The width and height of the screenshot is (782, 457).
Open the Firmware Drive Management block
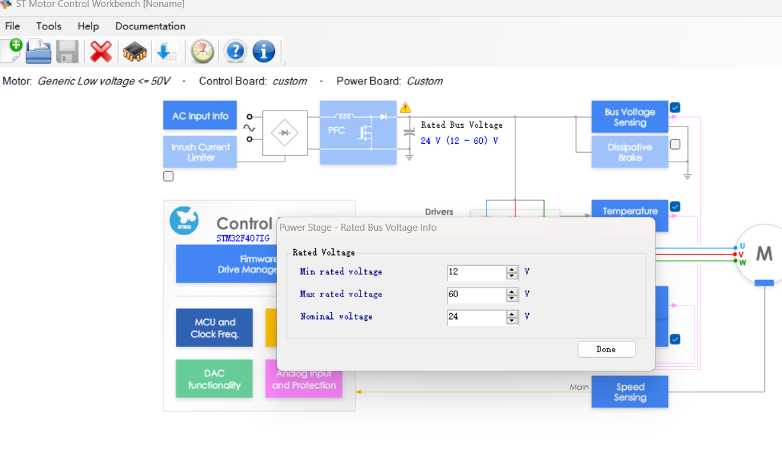click(x=226, y=264)
